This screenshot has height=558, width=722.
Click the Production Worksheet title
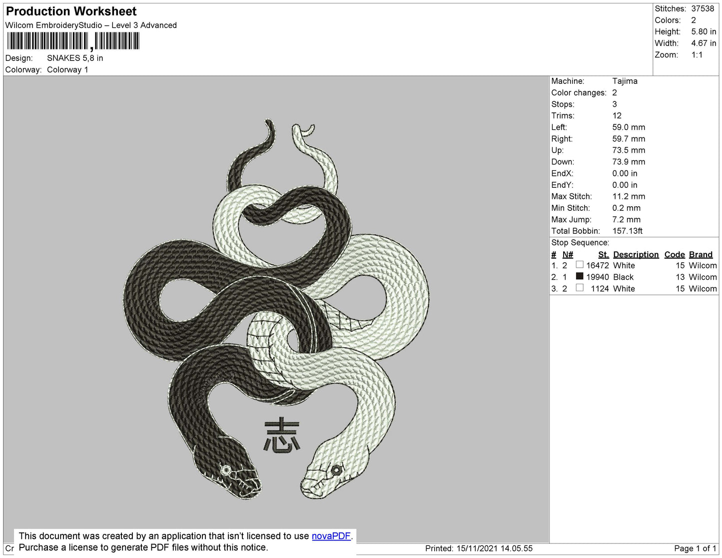71,11
